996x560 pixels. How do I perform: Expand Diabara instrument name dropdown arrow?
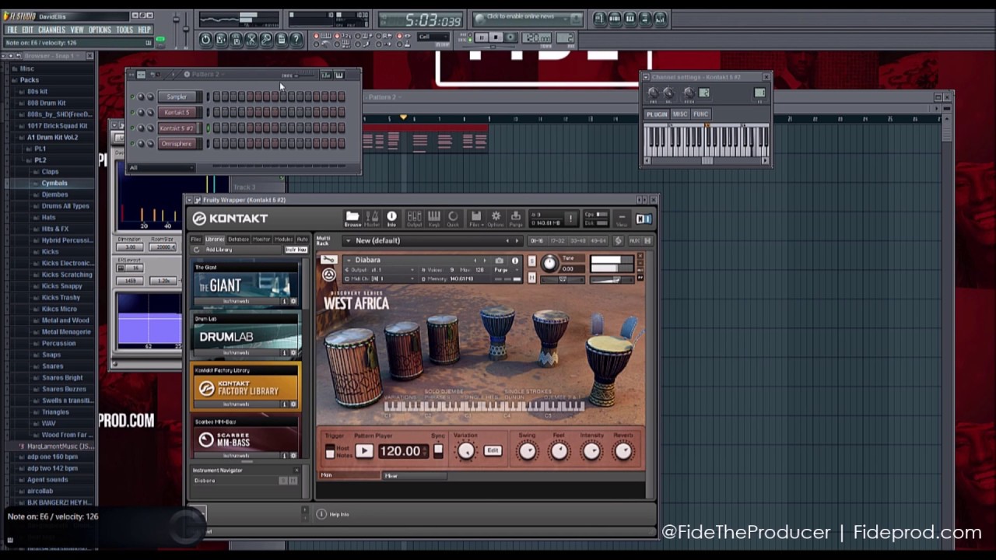point(348,261)
